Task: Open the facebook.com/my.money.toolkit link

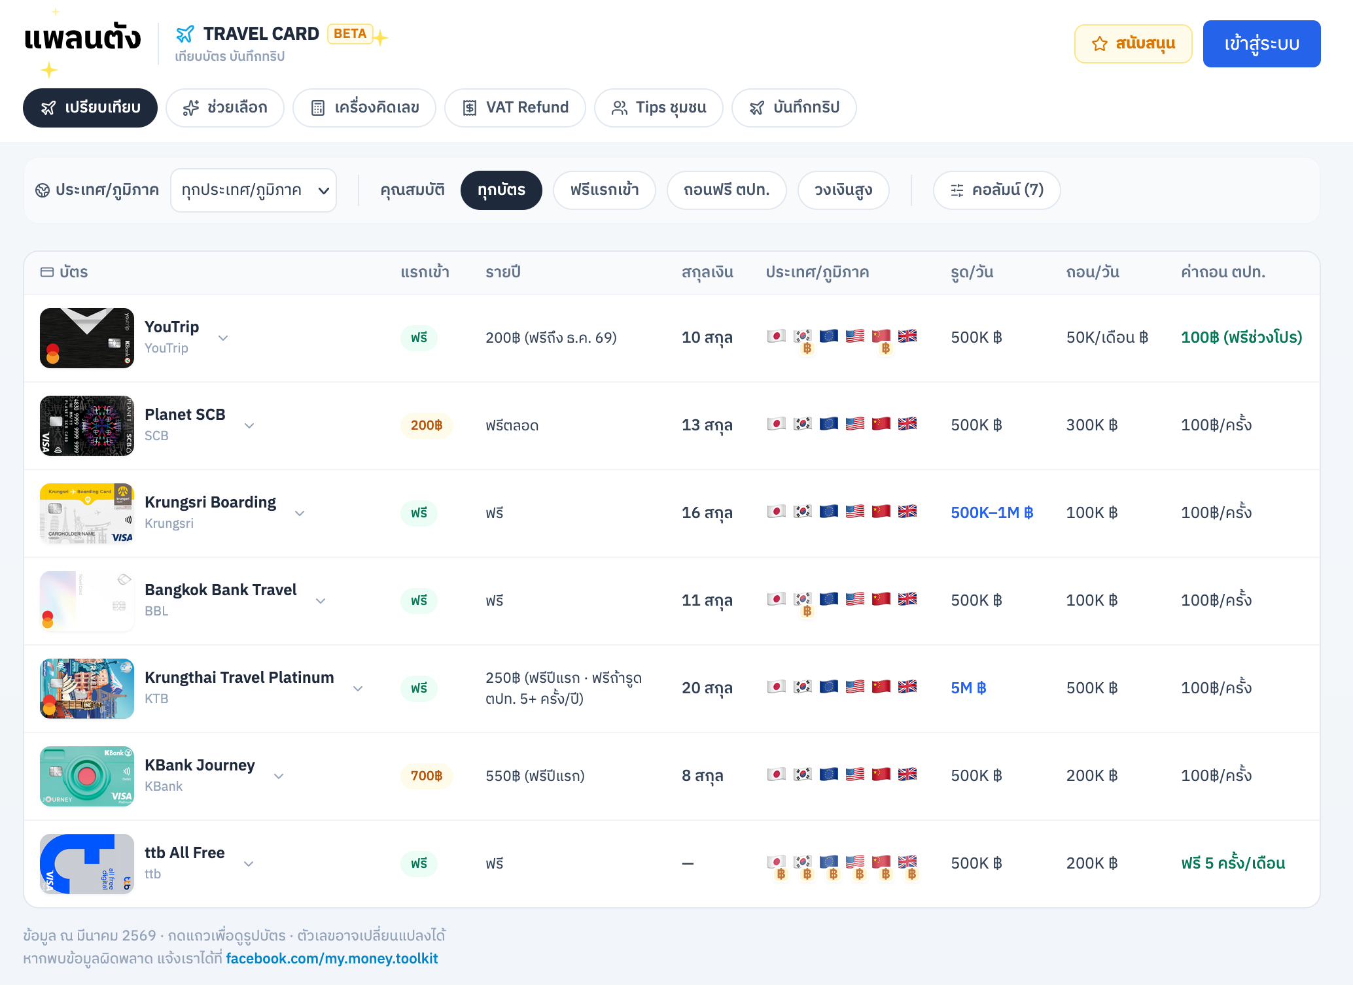Action: (332, 959)
